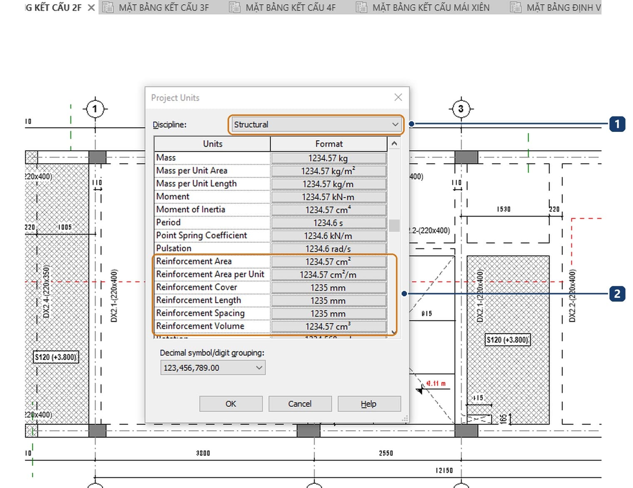Click scroll down arrow of units list
633x488 pixels.
point(394,332)
